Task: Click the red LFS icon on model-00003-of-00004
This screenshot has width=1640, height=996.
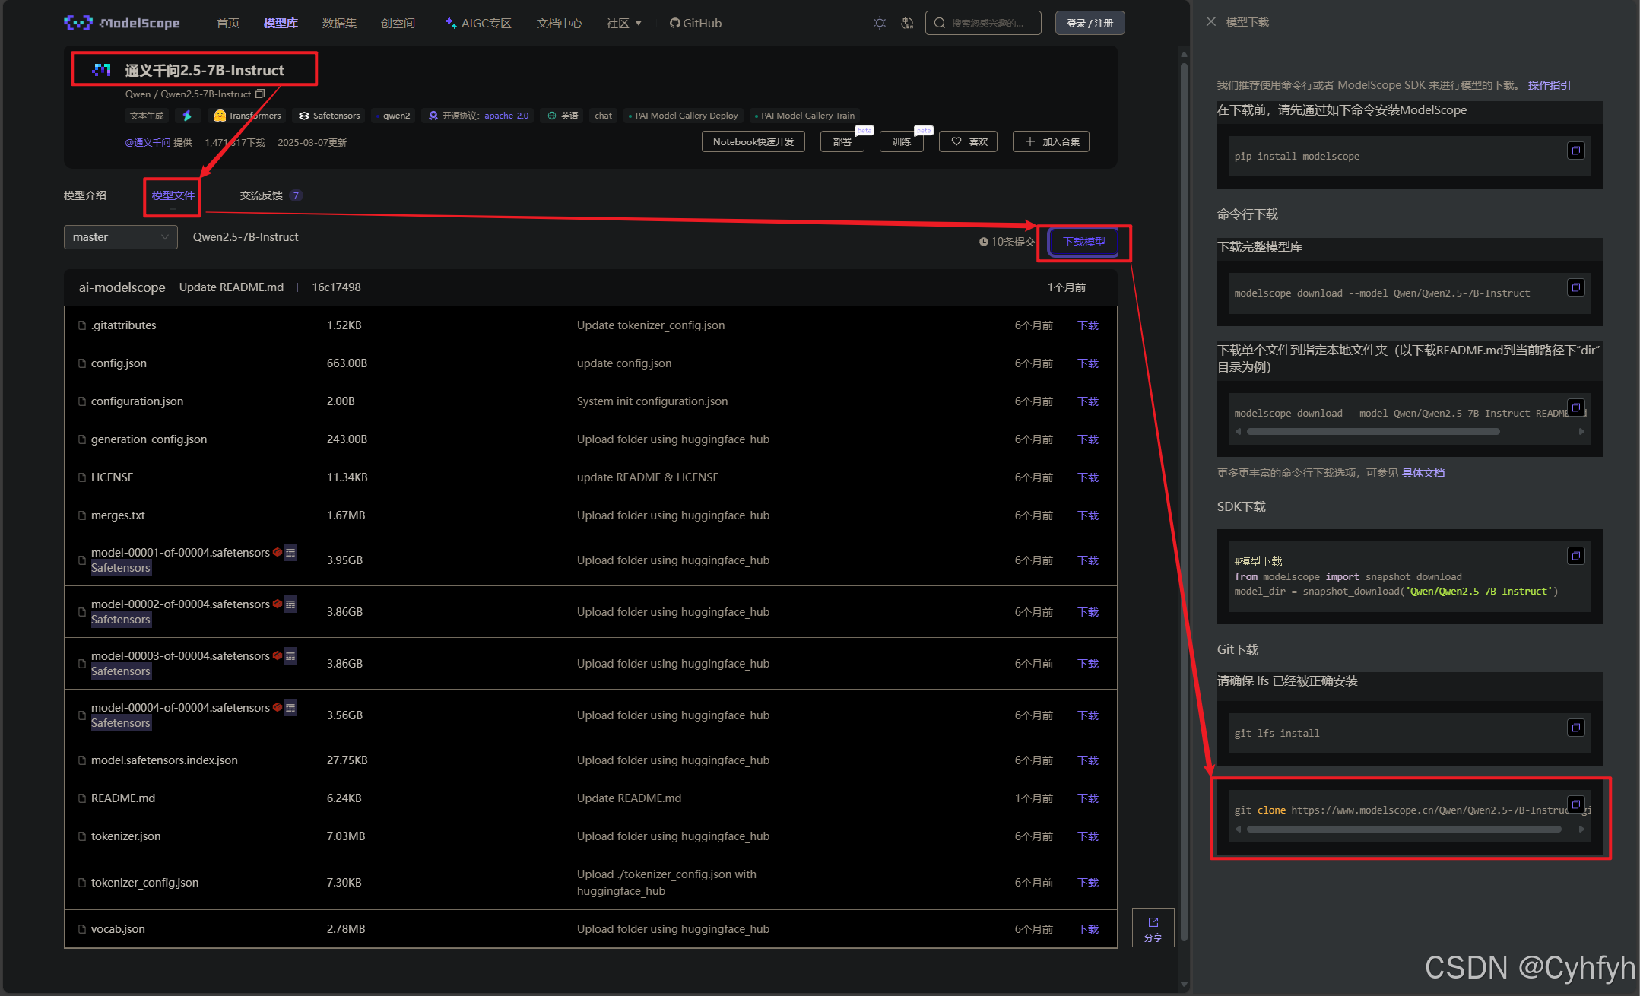Action: [x=278, y=655]
